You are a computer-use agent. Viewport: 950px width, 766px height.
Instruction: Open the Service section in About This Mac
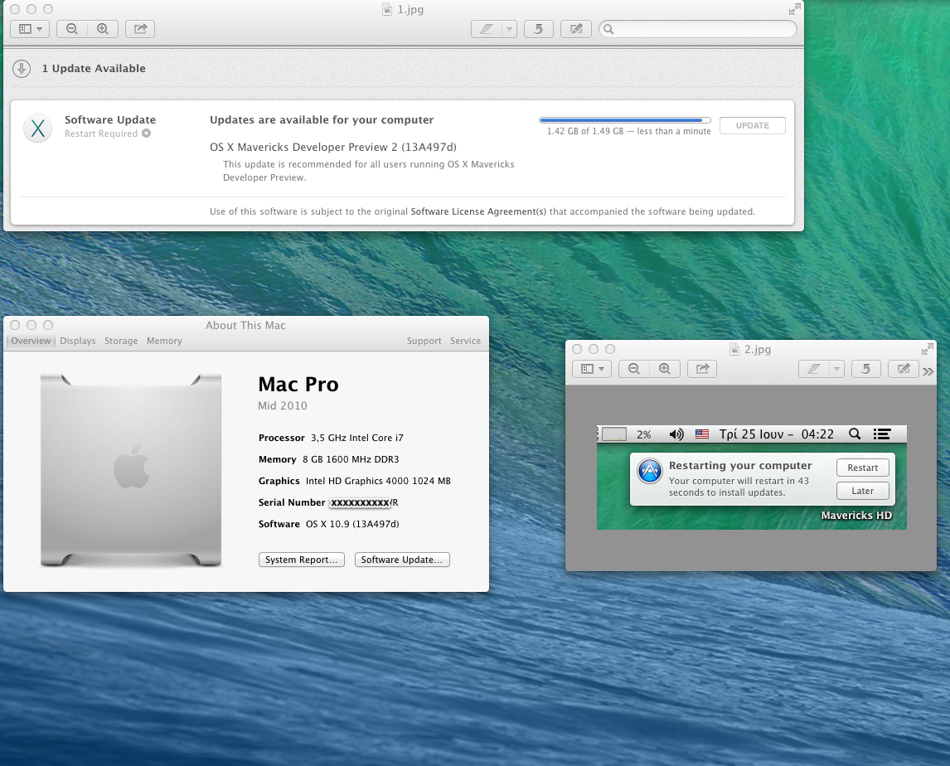[465, 341]
